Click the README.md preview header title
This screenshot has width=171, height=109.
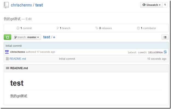pos(19,68)
